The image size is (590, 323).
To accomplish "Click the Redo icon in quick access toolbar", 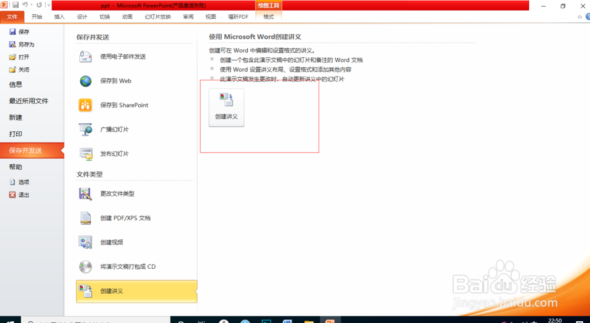I will click(x=39, y=5).
